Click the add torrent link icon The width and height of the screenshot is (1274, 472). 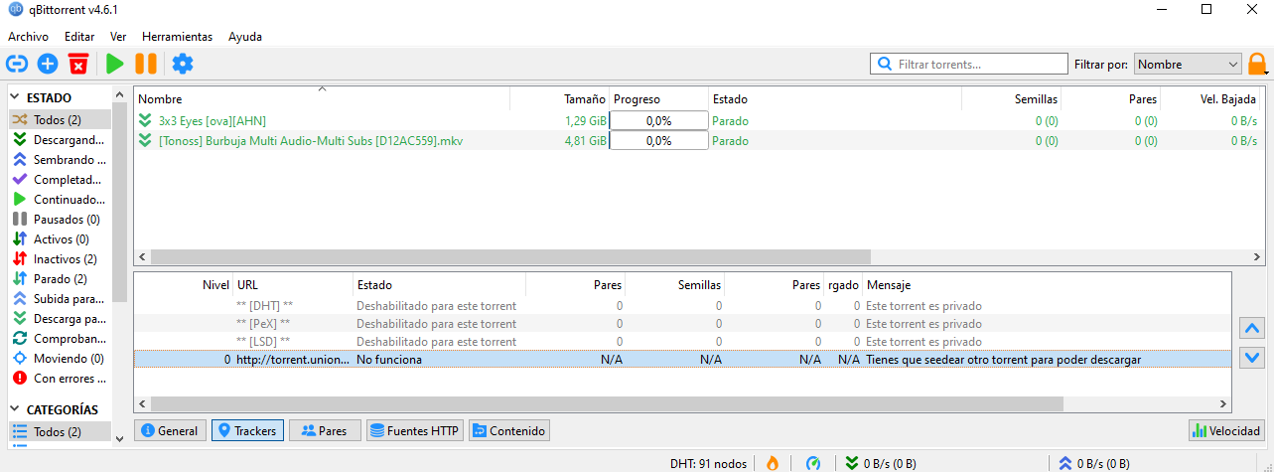point(17,64)
